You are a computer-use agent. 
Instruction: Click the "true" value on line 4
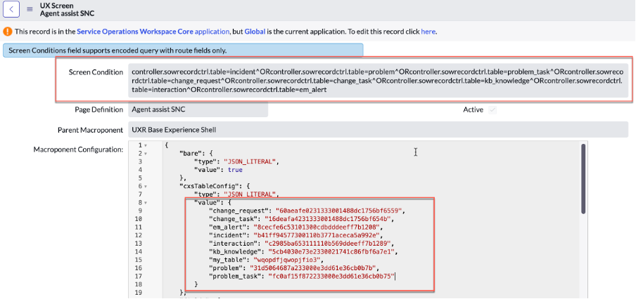click(235, 170)
